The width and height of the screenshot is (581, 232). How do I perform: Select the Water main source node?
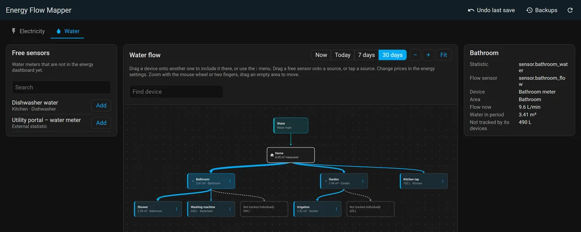[x=290, y=126]
